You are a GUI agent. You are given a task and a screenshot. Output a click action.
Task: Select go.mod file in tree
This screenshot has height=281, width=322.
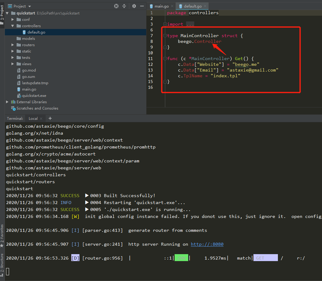[29, 70]
